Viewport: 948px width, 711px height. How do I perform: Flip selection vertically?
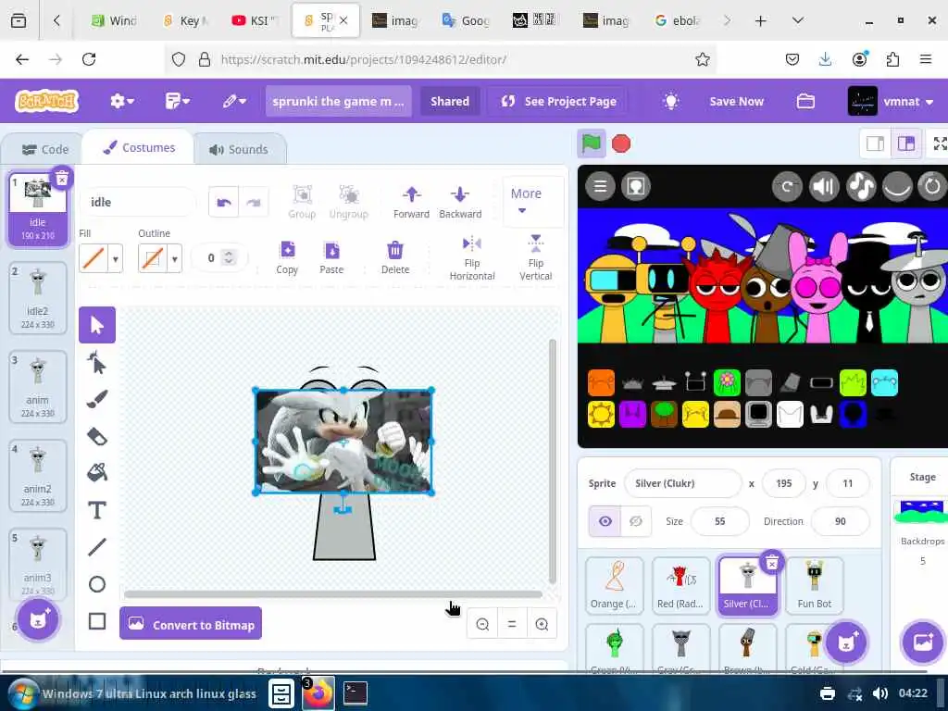[536, 258]
